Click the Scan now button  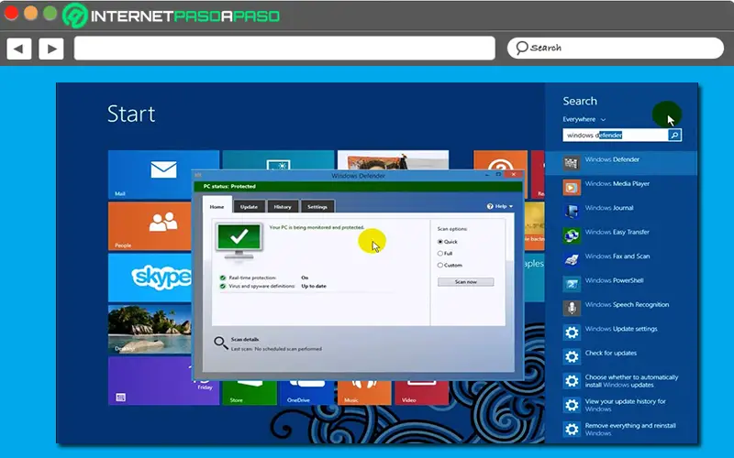(x=466, y=282)
